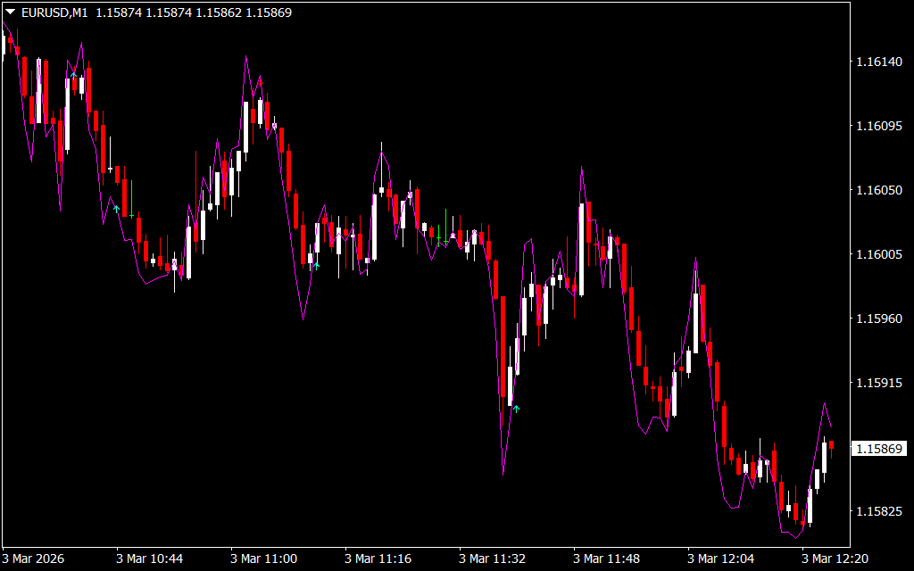Click the 3 Mar 11:00 time marker
The width and height of the screenshot is (914, 571).
click(263, 559)
